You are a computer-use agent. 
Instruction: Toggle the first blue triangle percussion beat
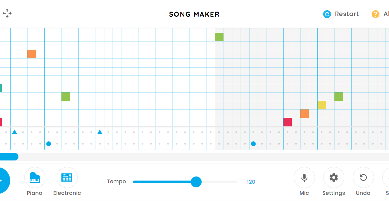click(x=14, y=132)
